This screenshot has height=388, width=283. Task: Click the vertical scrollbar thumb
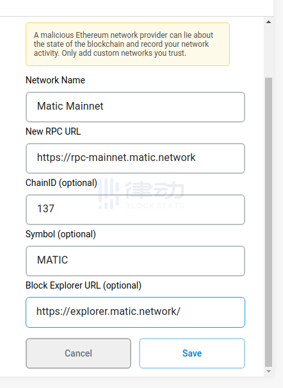[268, 222]
